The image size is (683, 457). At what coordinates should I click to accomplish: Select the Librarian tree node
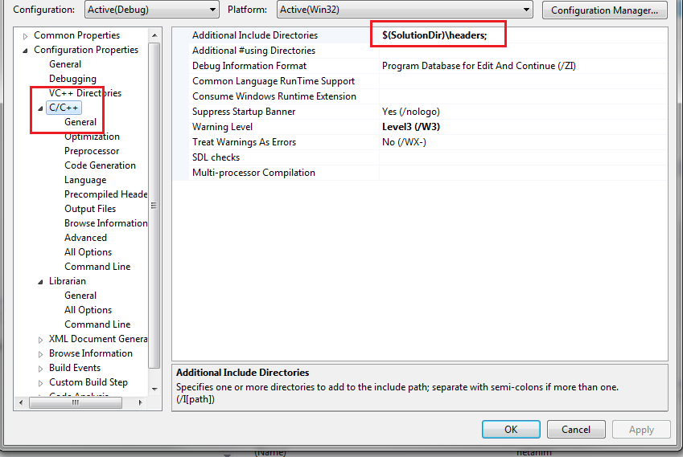(x=67, y=281)
